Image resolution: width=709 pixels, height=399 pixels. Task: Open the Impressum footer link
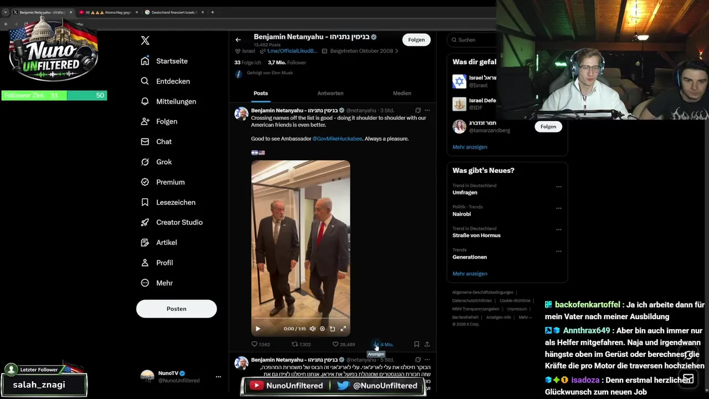point(517,309)
